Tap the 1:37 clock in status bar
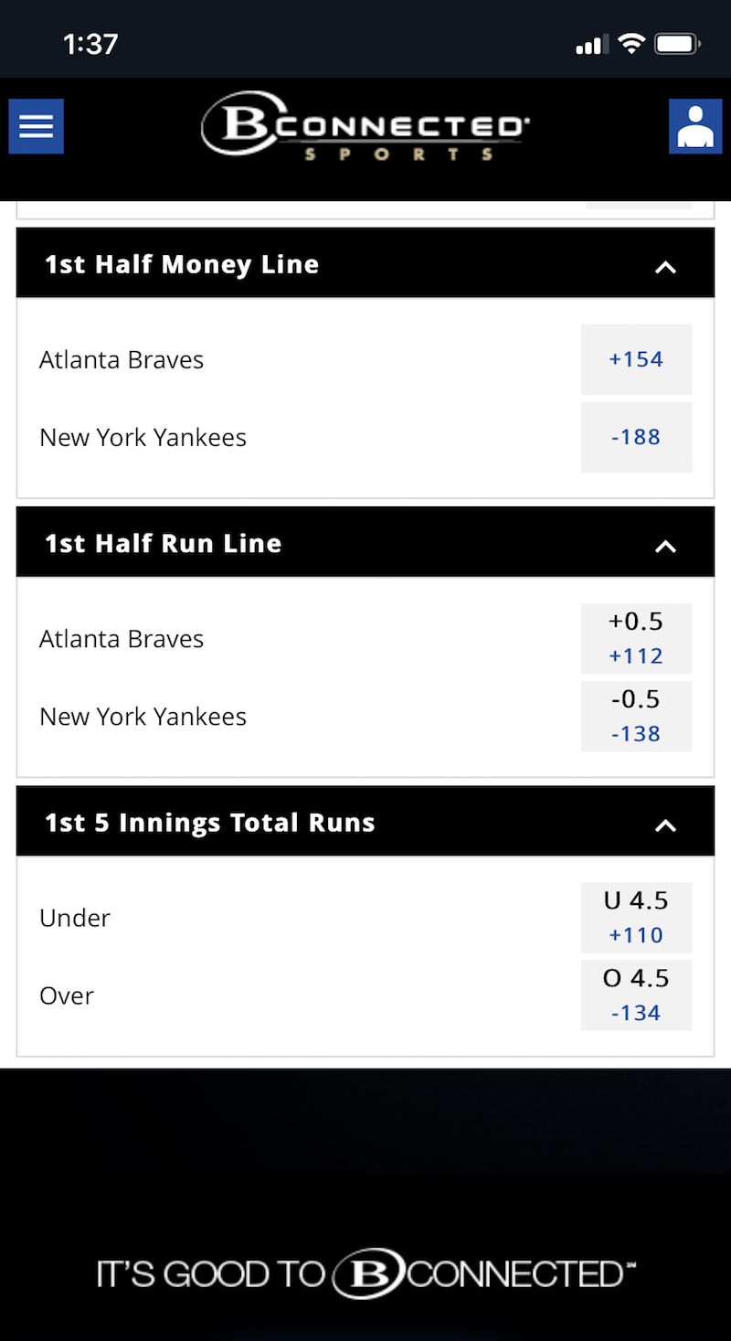 (x=90, y=44)
